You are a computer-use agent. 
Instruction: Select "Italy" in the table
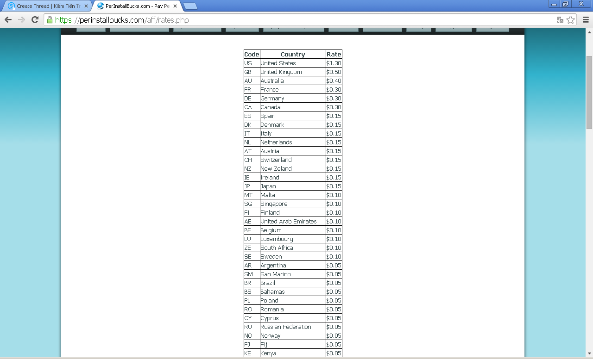tap(293, 133)
